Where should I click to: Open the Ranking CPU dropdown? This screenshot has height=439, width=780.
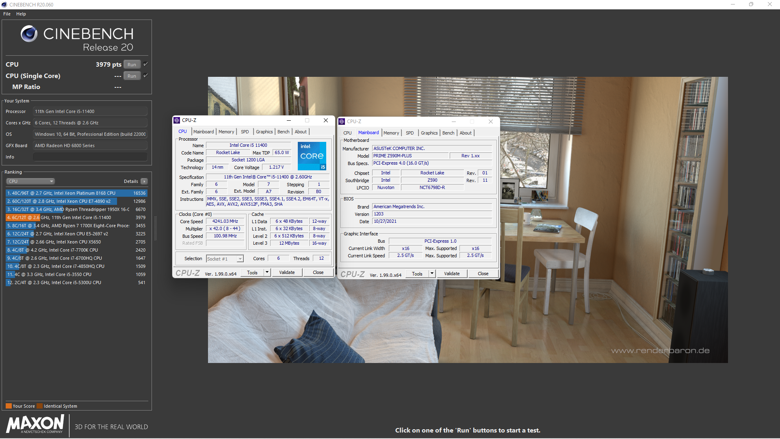(30, 181)
